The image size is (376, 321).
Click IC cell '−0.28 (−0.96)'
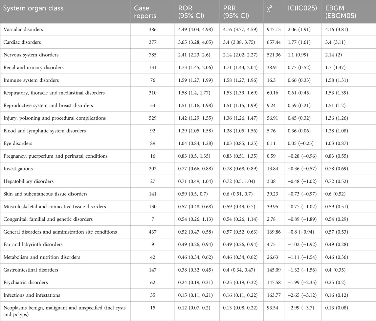302,156
